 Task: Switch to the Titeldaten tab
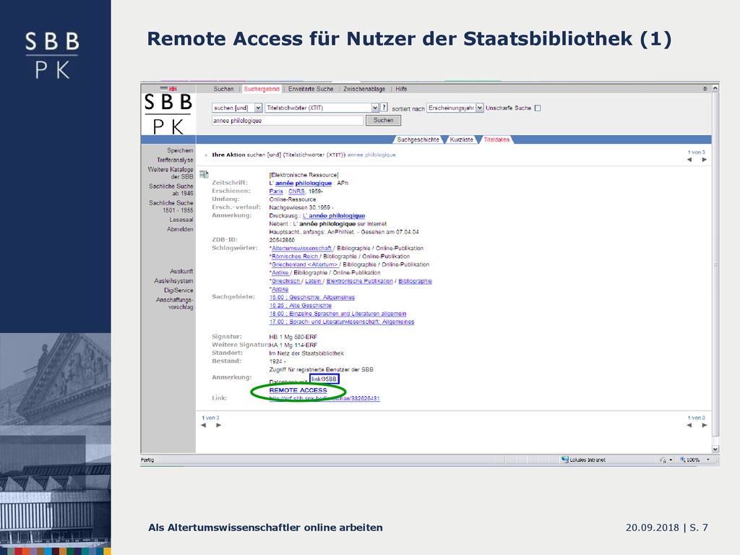496,139
